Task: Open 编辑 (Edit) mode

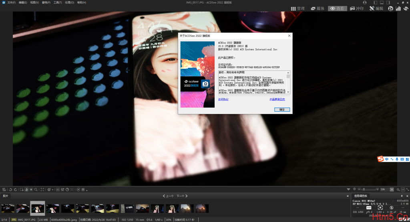Action: point(376,9)
